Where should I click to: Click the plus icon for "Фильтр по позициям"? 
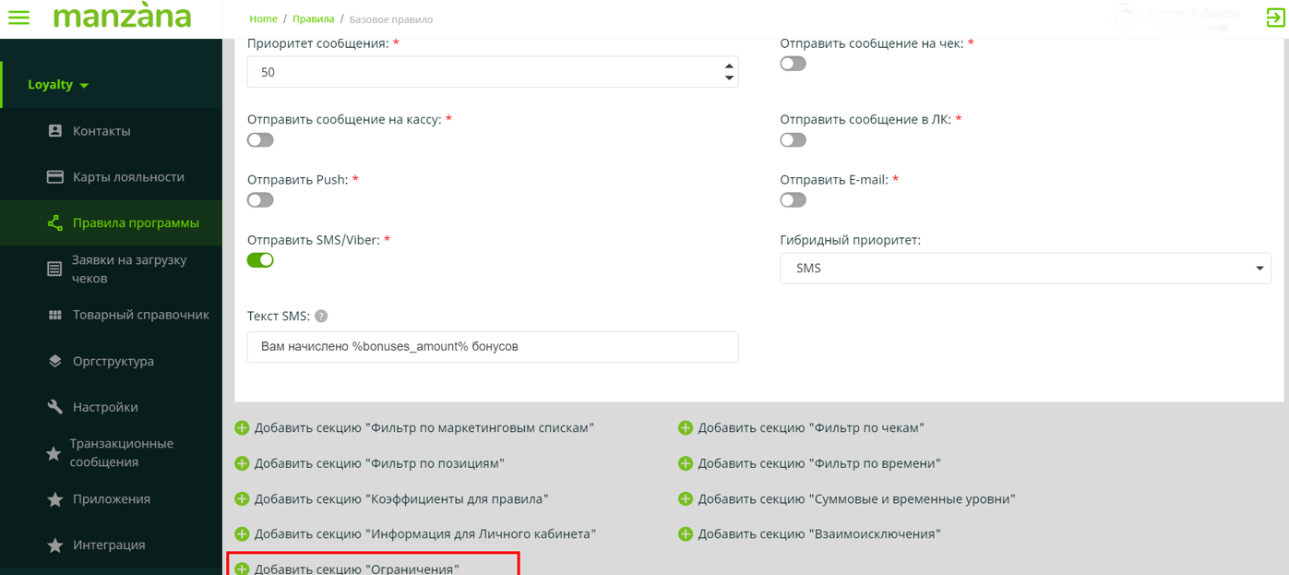(242, 463)
